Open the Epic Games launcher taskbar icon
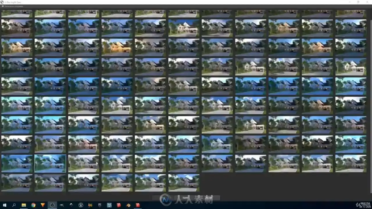 coord(100,205)
